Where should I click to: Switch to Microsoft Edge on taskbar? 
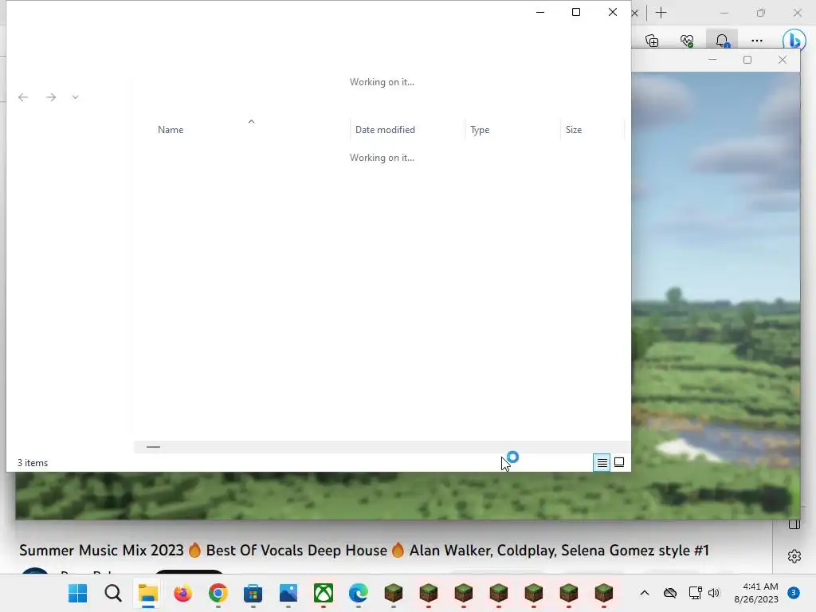358,593
